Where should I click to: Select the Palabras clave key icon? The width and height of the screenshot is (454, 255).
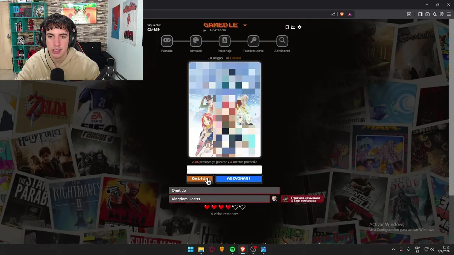(253, 41)
